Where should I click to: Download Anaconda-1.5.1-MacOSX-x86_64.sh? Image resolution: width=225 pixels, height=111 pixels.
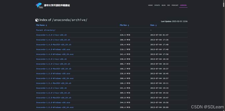pos(54,83)
